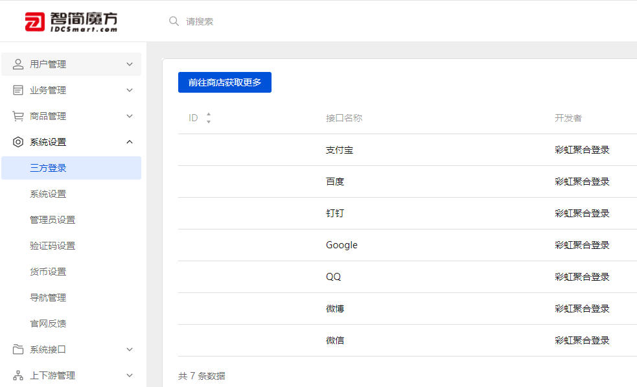This screenshot has height=387, width=637.
Task: Click 彩虹聚合登录 in the 百度 row
Action: 582,182
